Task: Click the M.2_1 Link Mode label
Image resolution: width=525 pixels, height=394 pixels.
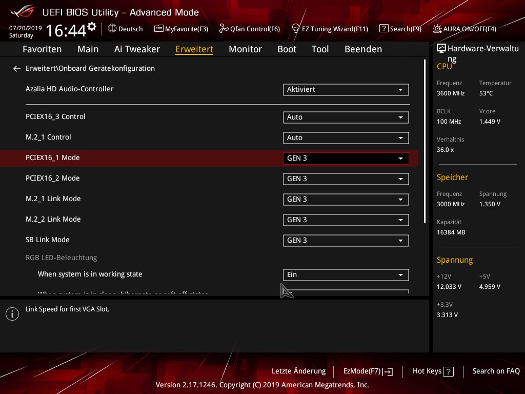Action: point(53,199)
